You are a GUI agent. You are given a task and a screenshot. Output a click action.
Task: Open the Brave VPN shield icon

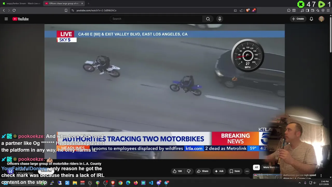(323, 10)
